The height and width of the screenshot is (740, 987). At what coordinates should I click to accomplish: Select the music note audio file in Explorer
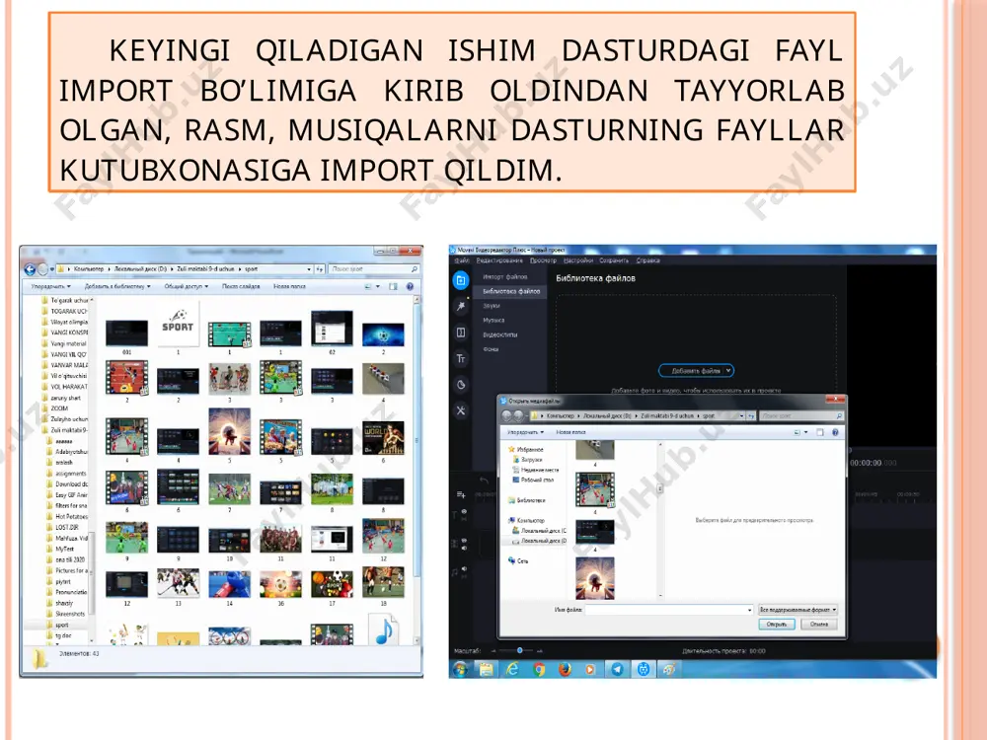click(383, 629)
